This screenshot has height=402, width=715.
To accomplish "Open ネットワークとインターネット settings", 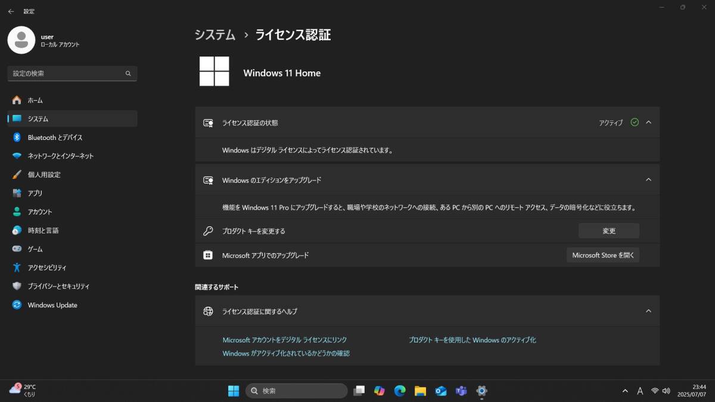I will click(x=72, y=156).
